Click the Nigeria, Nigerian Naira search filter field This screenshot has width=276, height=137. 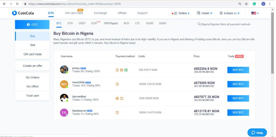pyautogui.click(x=226, y=24)
